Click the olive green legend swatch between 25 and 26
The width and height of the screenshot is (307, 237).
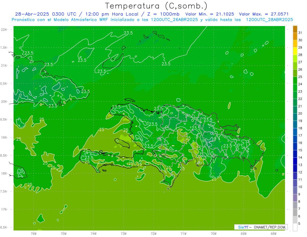295,73
